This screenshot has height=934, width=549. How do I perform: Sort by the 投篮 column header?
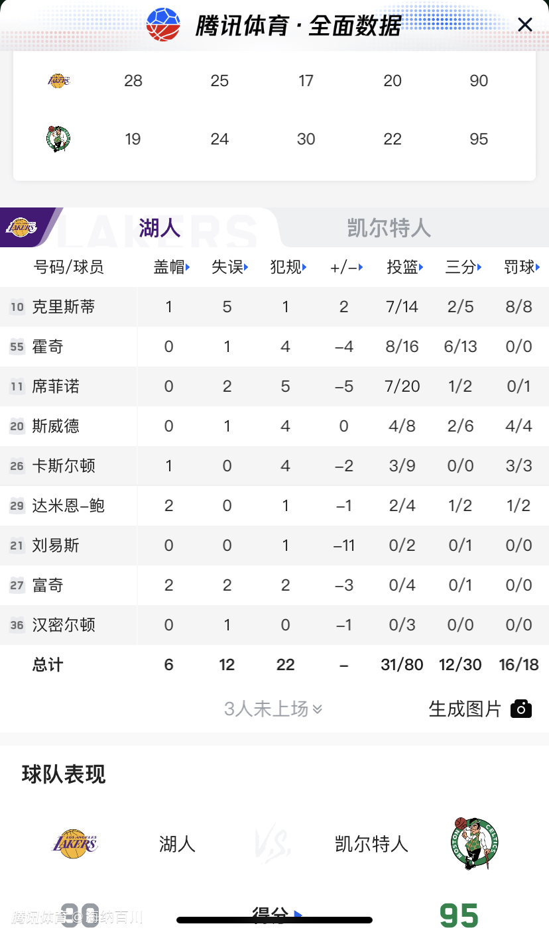pyautogui.click(x=404, y=267)
